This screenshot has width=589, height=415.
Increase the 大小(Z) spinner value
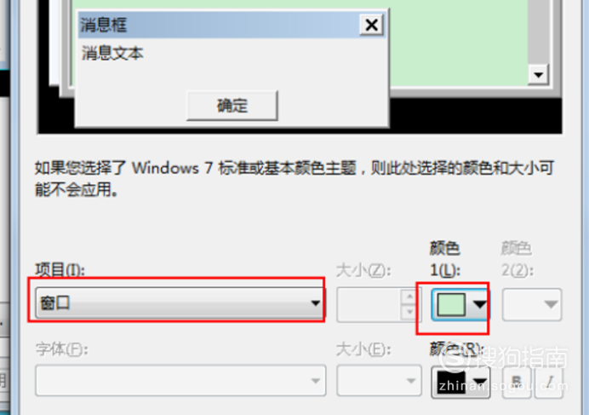409,297
